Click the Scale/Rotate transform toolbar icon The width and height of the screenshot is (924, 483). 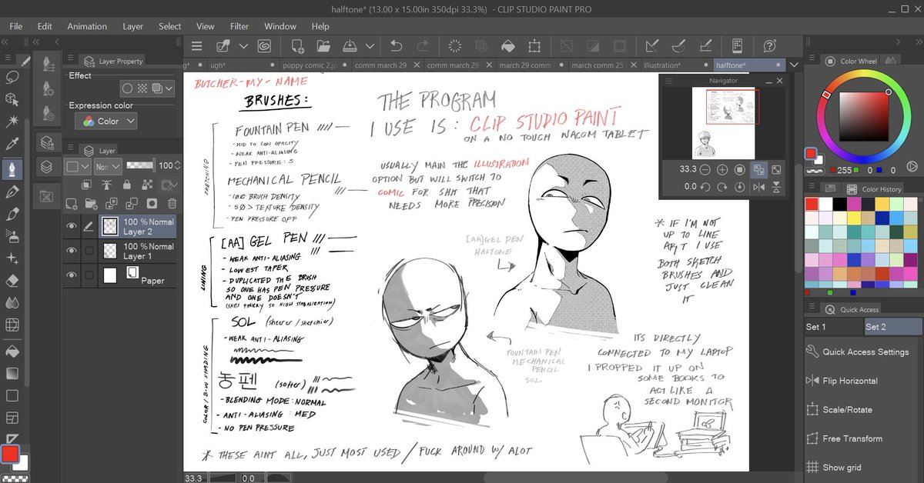coord(535,45)
